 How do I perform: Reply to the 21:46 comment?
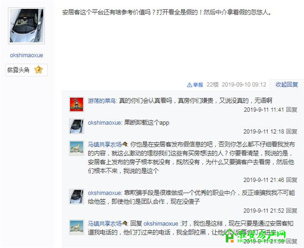pyautogui.click(x=291, y=180)
